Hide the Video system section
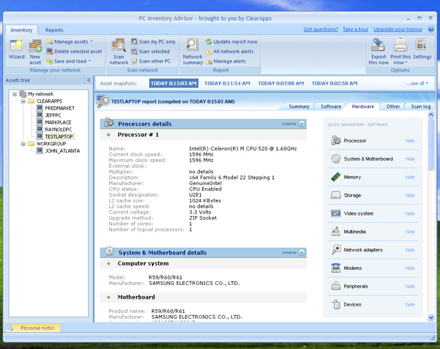Viewport: 440px width, 349px height. tap(410, 213)
